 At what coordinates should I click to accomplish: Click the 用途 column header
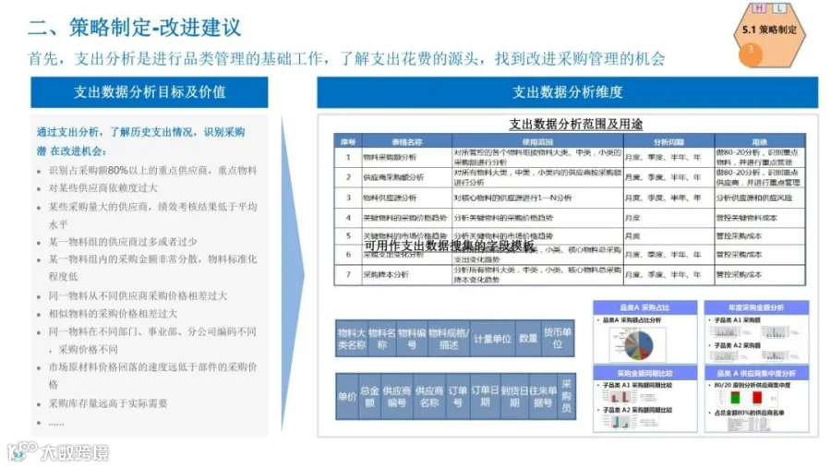pyautogui.click(x=760, y=141)
